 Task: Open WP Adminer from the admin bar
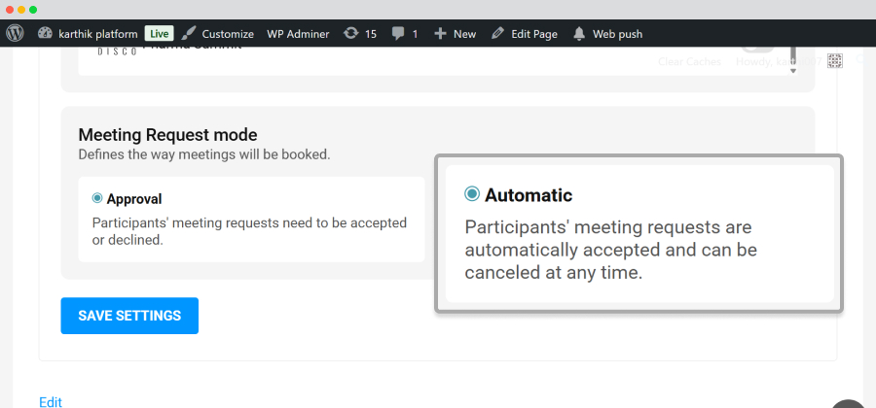(x=298, y=34)
